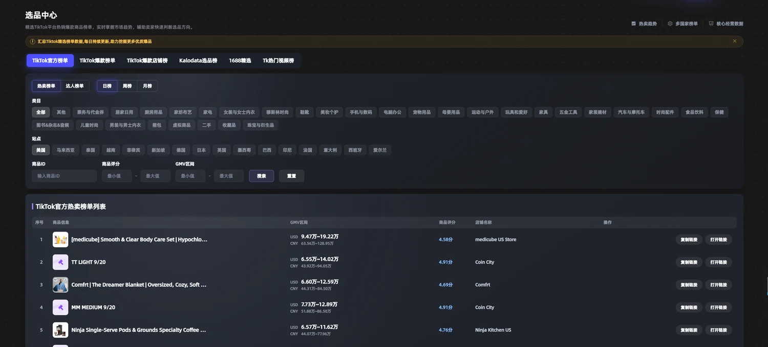Click the MM MEDIUM 9/20 product title
This screenshot has height=347, width=768.
click(93, 307)
